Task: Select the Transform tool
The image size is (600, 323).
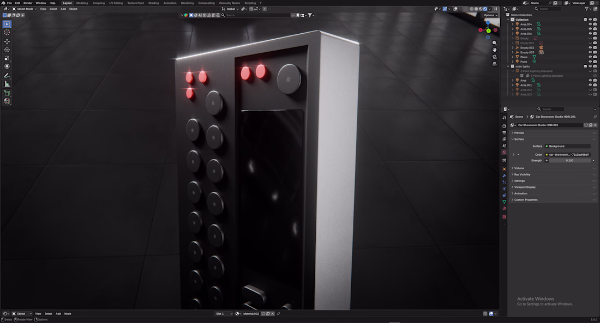Action: 7,66
